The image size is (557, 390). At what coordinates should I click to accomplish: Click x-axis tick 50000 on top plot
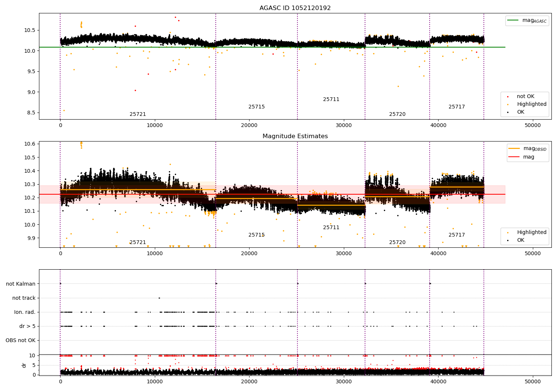click(533, 126)
